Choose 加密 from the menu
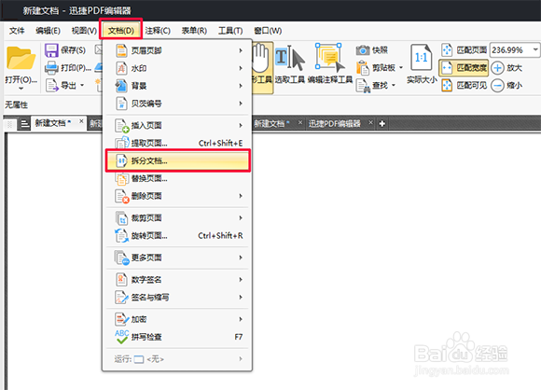541x390 pixels. (x=178, y=319)
